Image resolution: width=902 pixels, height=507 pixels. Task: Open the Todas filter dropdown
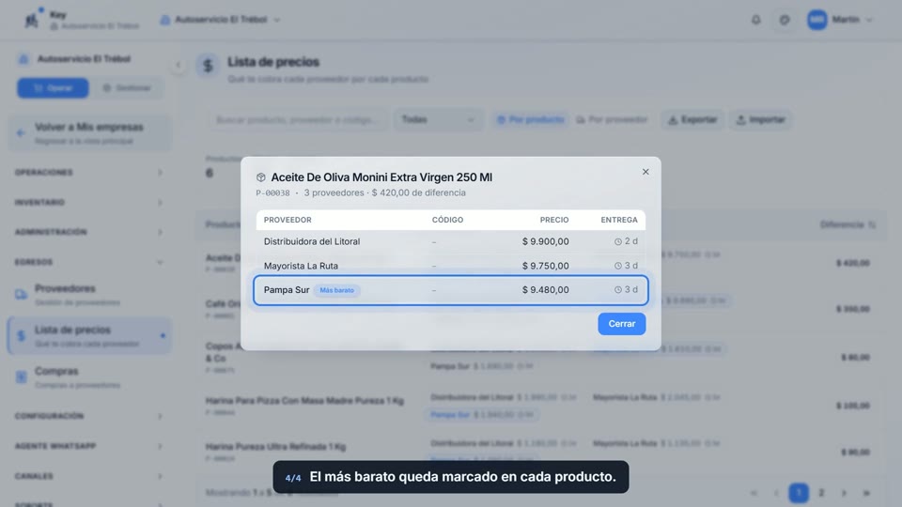(x=438, y=119)
